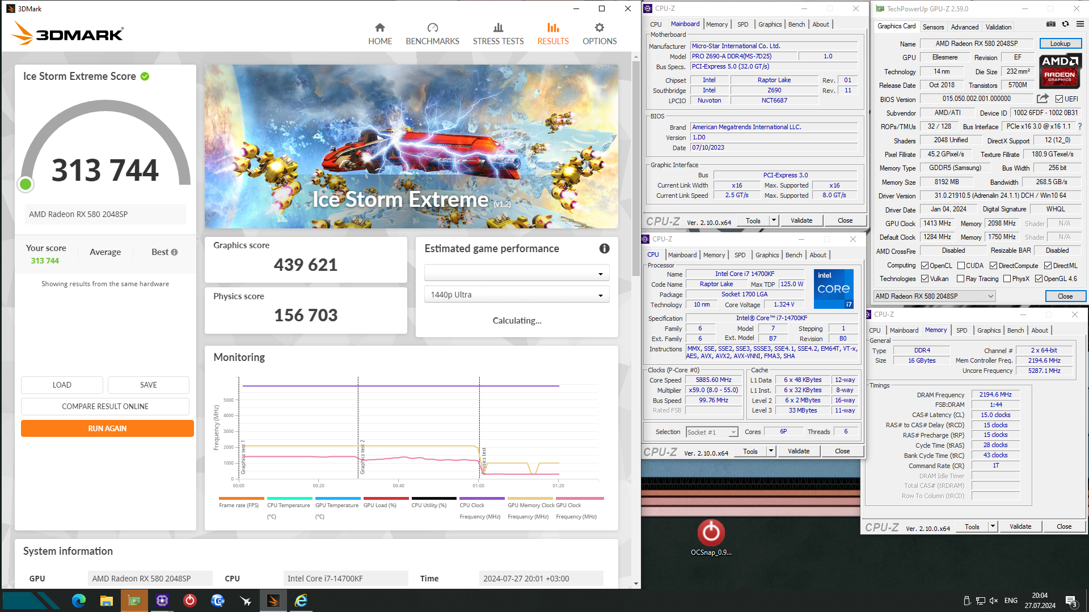This screenshot has width=1089, height=612.
Task: Open the GPU-Z hamburger menu
Action: pyautogui.click(x=1080, y=24)
